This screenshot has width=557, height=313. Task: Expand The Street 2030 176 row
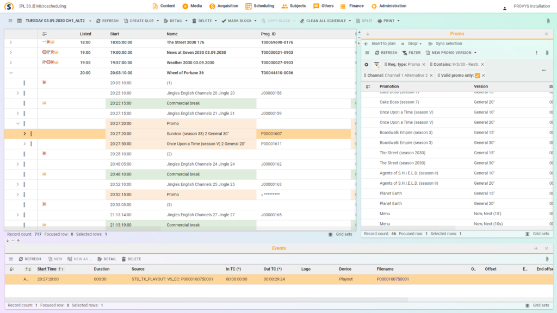pyautogui.click(x=11, y=42)
